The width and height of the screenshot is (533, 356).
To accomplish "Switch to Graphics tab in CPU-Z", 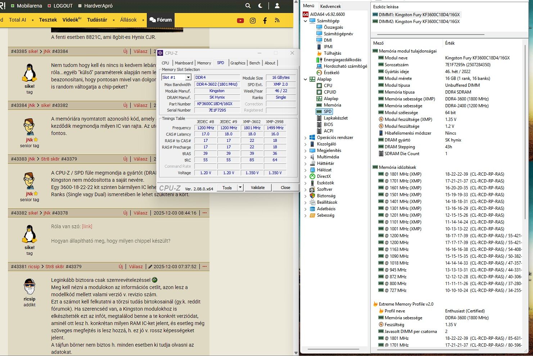I will (x=238, y=63).
